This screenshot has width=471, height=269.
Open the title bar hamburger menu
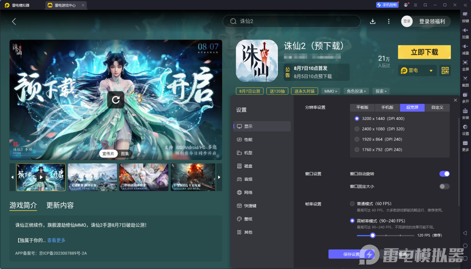coord(416,5)
